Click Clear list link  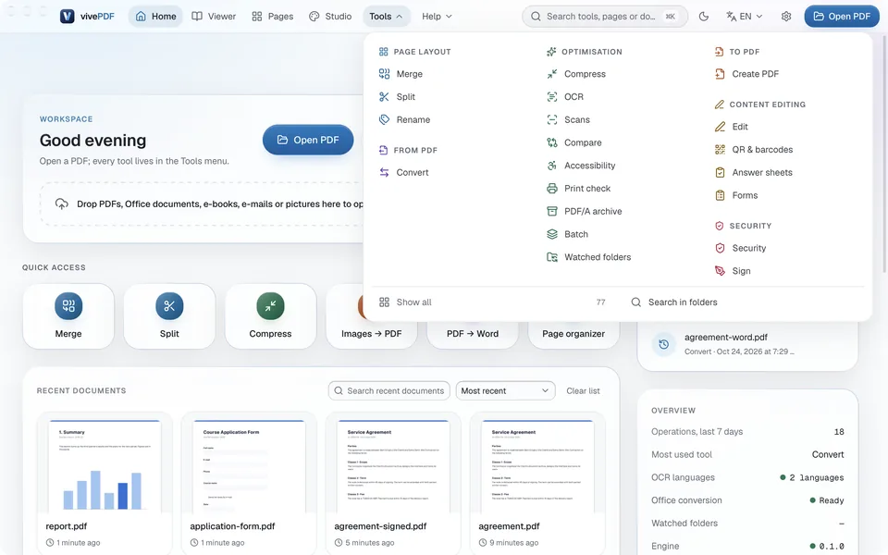[583, 390]
